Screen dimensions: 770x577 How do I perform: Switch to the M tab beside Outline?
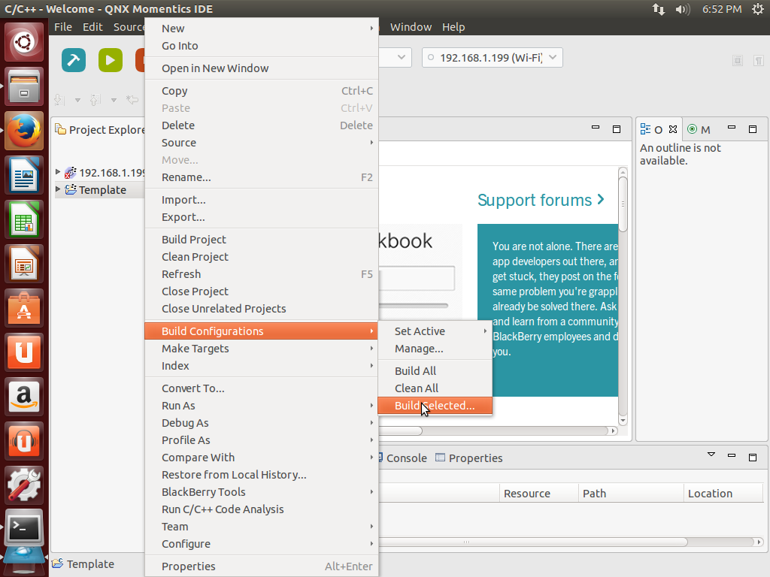(699, 129)
